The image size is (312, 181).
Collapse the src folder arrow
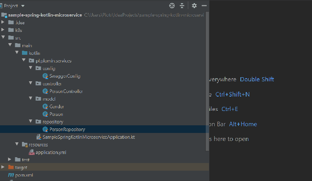[x=4, y=38]
